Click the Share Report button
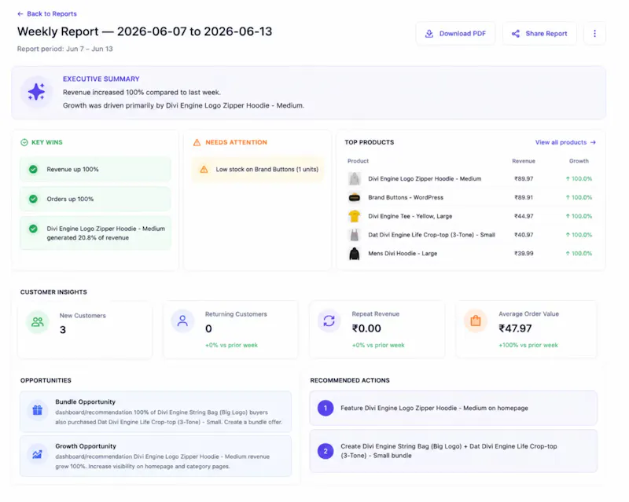This screenshot has height=502, width=629. pyautogui.click(x=539, y=34)
